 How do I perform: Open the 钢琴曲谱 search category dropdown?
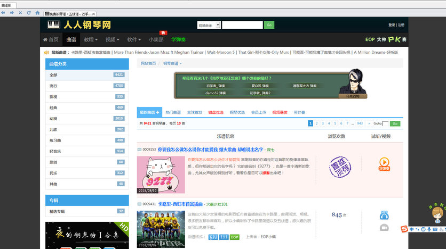[208, 25]
